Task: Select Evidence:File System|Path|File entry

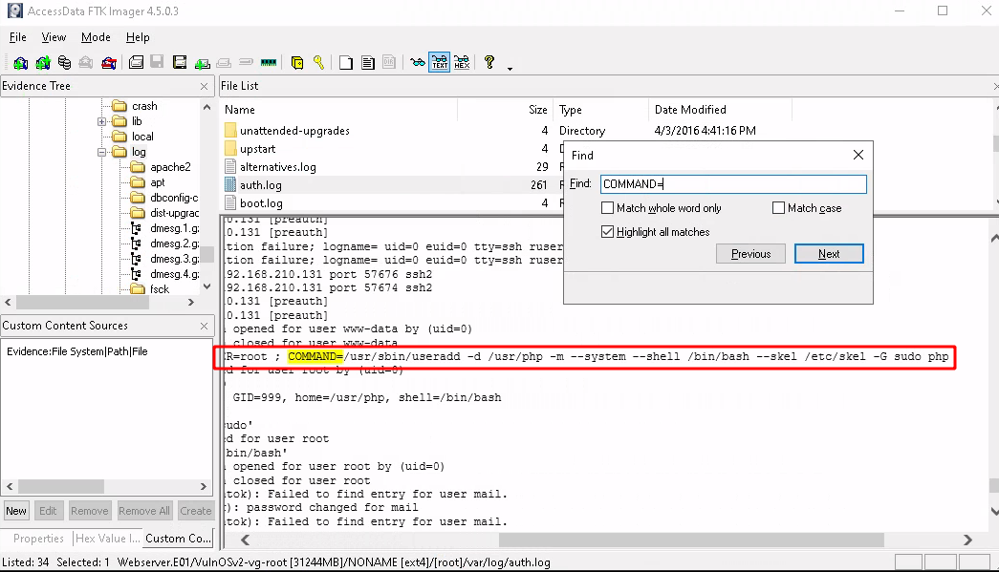Action: point(77,351)
